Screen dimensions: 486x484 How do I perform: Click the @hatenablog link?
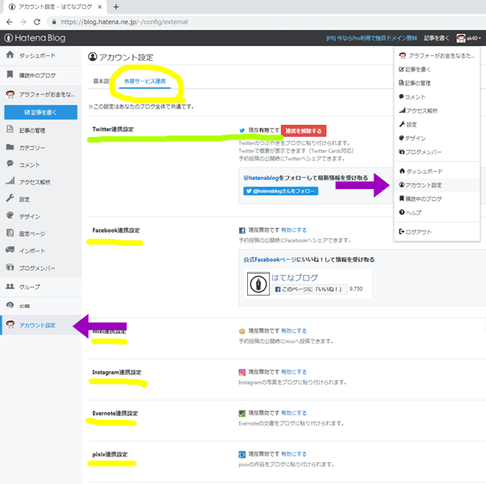[261, 178]
